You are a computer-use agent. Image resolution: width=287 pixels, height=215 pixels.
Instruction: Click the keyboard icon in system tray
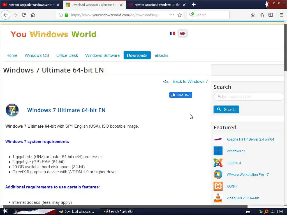[x=248, y=212]
